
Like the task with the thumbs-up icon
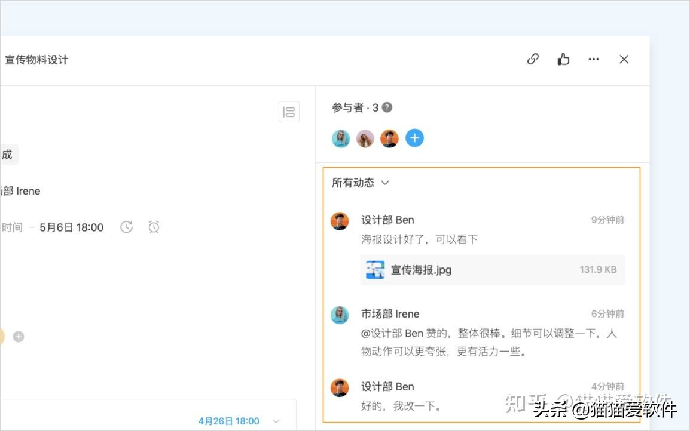pyautogui.click(x=563, y=59)
